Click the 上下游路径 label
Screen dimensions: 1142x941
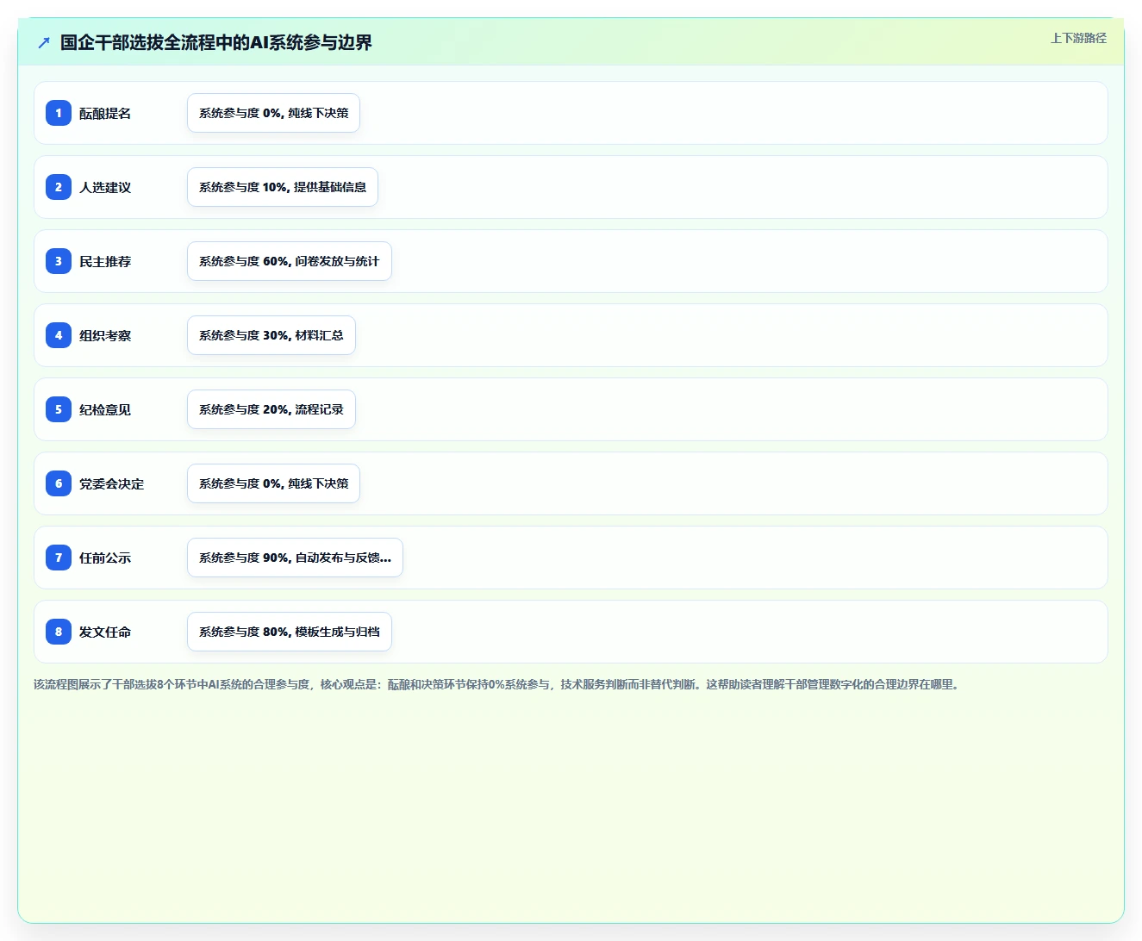(x=1078, y=38)
